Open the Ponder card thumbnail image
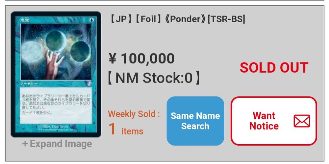The width and height of the screenshot is (329, 164). 56,75
